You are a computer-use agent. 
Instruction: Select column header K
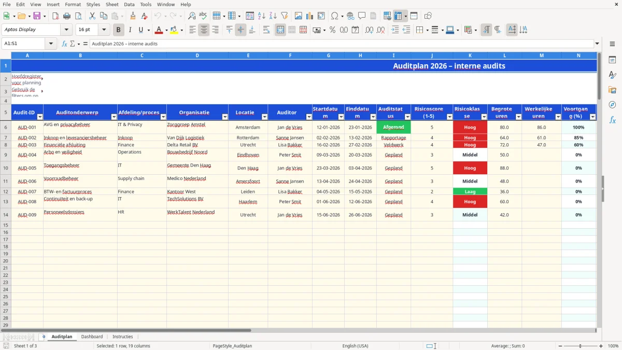pos(470,55)
